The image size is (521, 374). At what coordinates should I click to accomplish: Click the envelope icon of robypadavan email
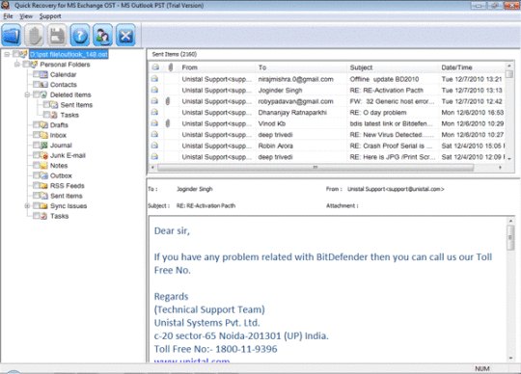tap(154, 101)
